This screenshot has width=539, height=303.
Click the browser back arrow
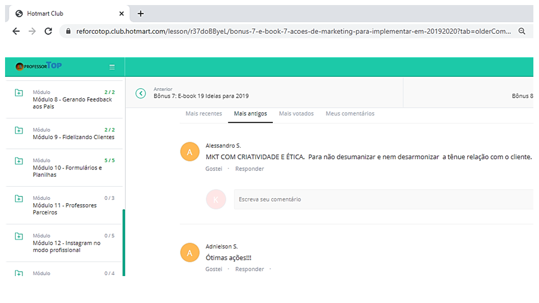[16, 31]
